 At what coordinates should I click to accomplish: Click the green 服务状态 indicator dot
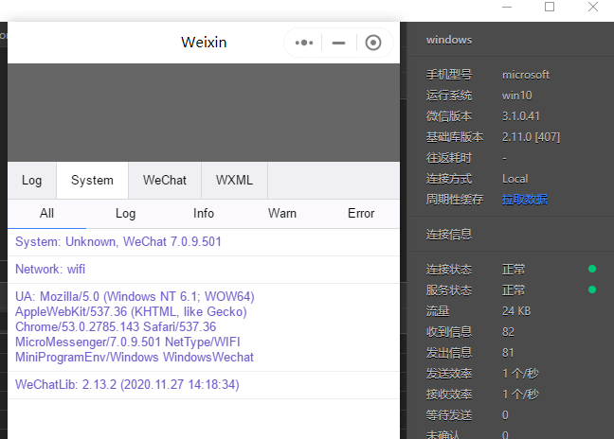pyautogui.click(x=592, y=290)
